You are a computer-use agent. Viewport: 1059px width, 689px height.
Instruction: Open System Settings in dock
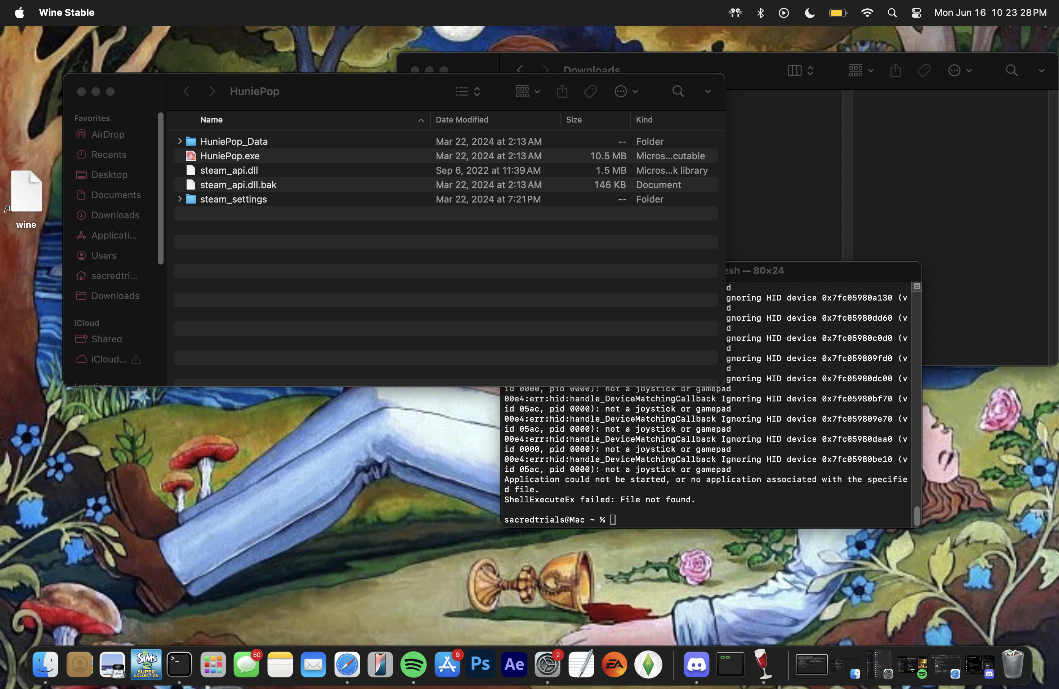coord(547,664)
